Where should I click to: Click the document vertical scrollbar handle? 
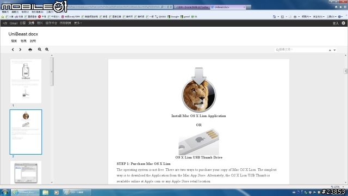pos(346,71)
